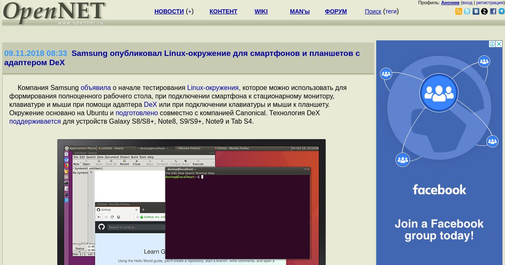Open the Facebook icon in header

point(493,11)
